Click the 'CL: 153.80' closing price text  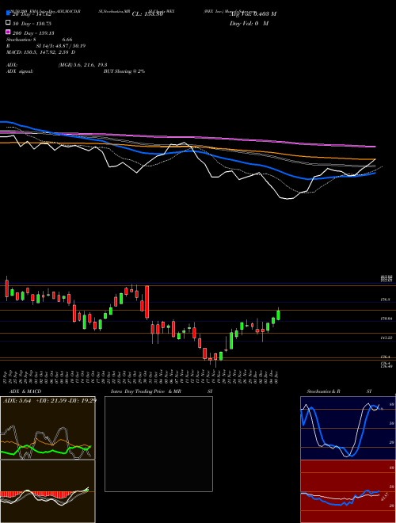click(147, 14)
